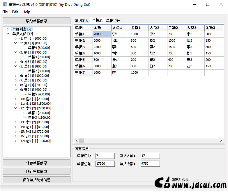Click the 金额2 column header
The image size is (228, 192).
pos(176,28)
